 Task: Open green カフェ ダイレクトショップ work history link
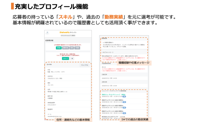pyautogui.click(x=114, y=95)
